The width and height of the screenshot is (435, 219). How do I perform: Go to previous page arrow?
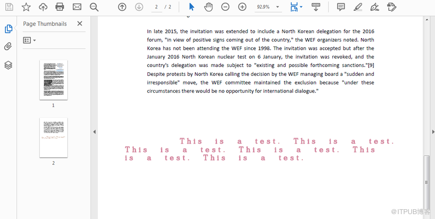point(122,7)
